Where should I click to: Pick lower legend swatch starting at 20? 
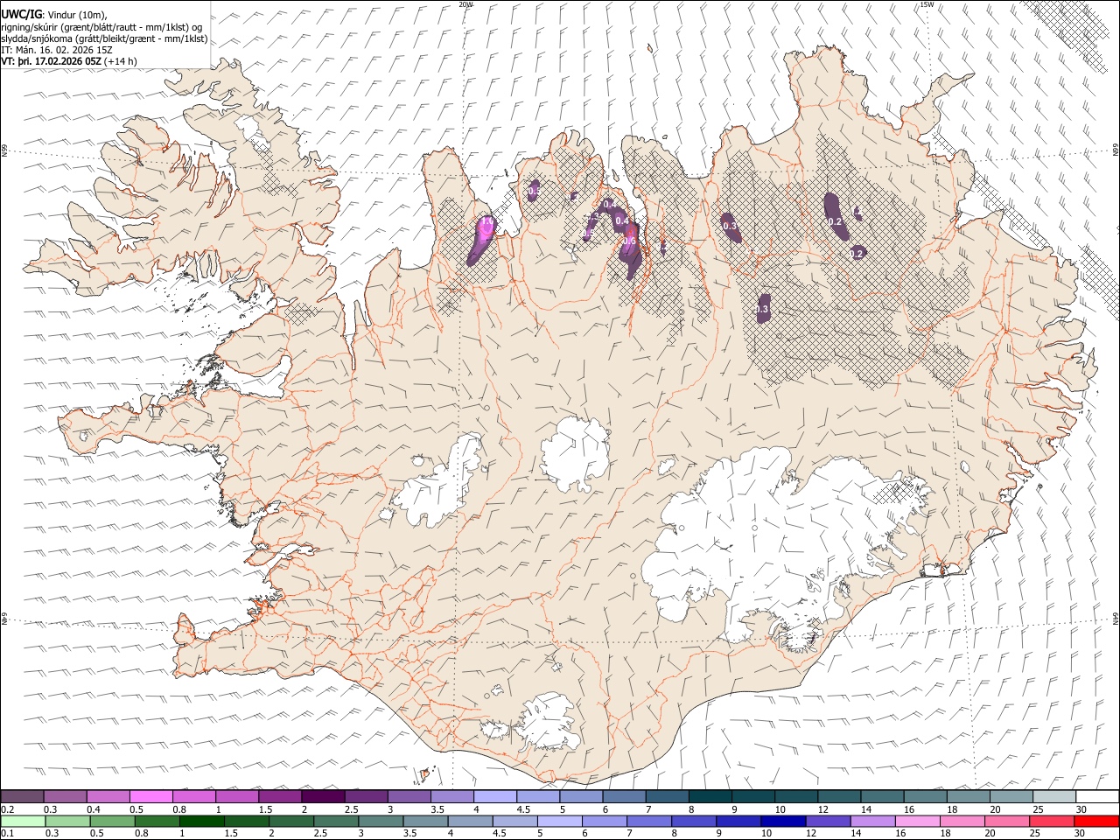tap(1006, 821)
